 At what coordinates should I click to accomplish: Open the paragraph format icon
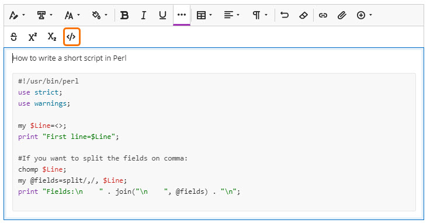256,15
